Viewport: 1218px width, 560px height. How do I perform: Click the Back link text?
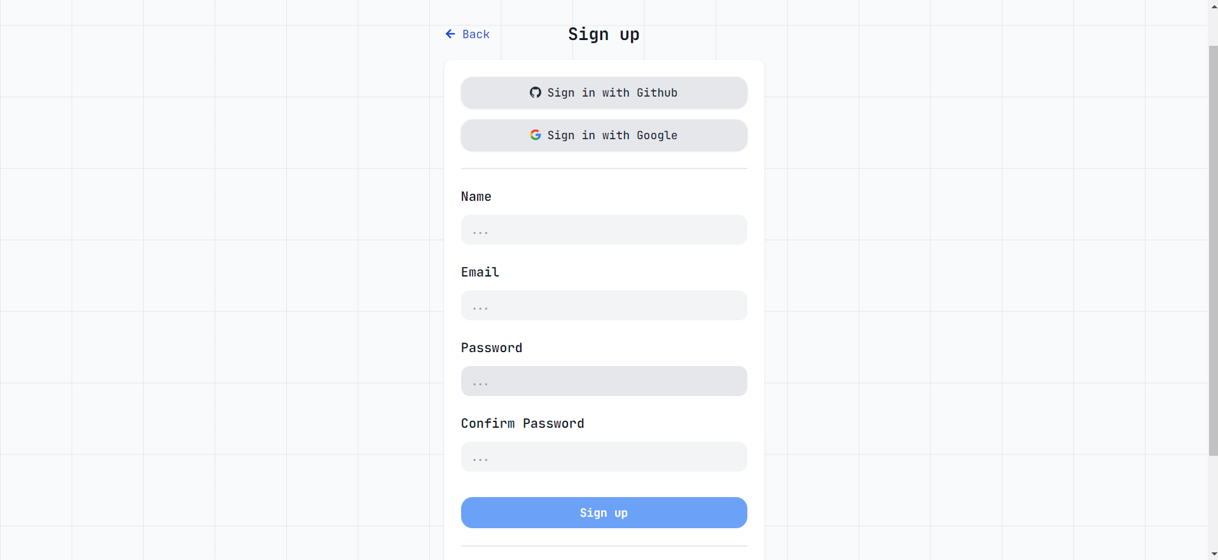click(x=476, y=34)
